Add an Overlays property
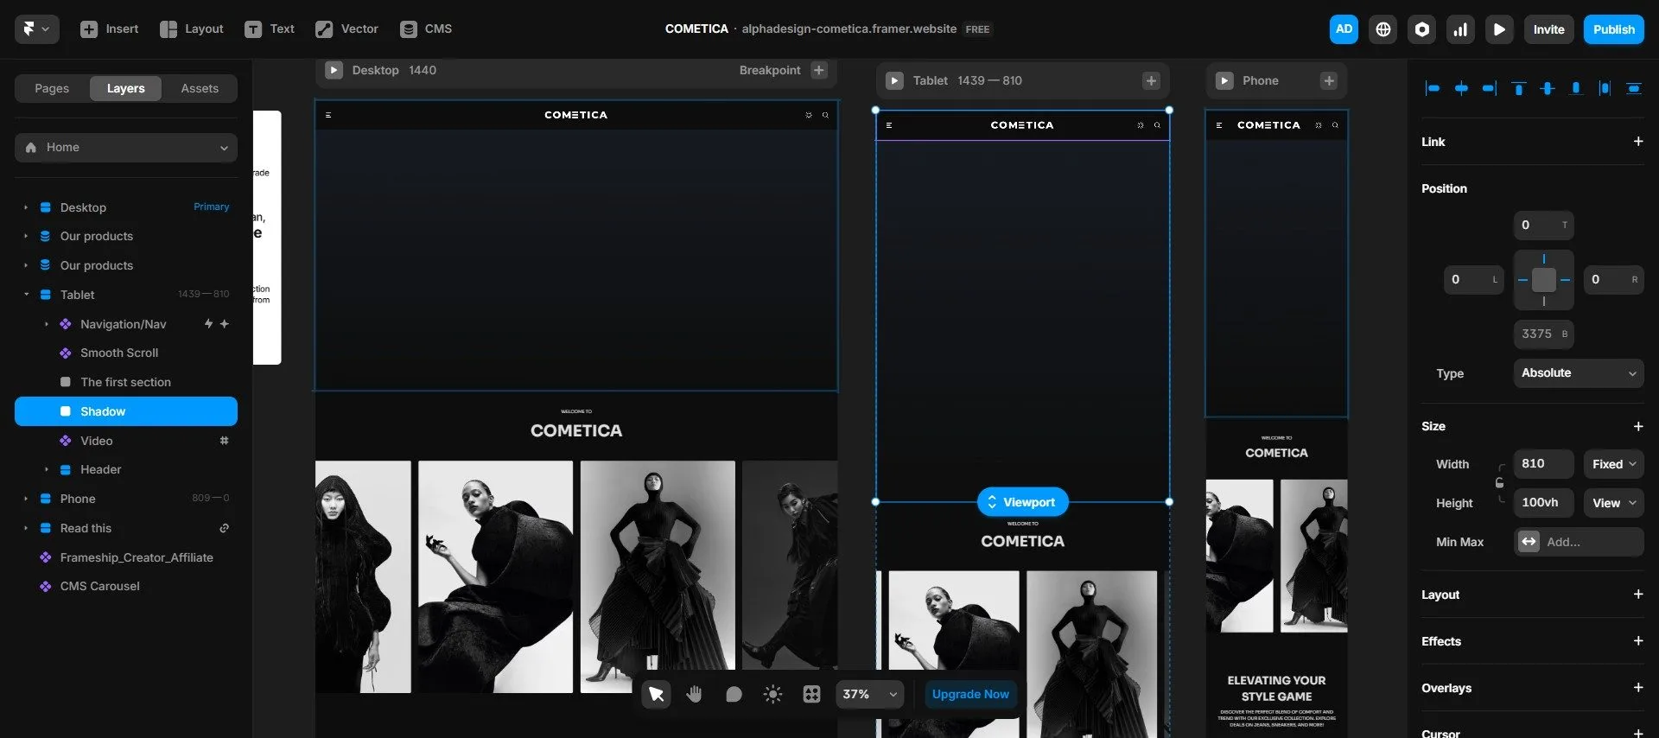 coord(1637,687)
